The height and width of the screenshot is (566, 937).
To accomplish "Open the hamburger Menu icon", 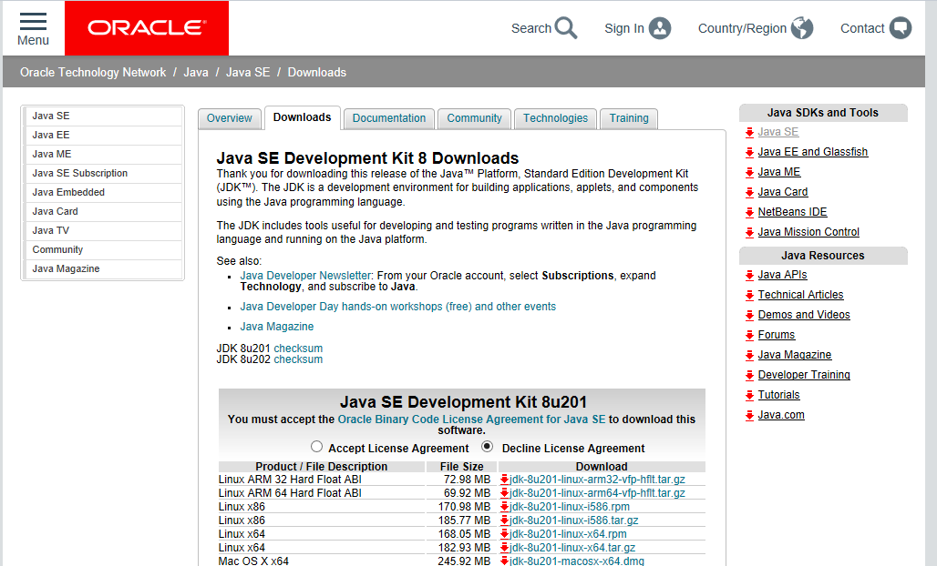I will coord(33,22).
